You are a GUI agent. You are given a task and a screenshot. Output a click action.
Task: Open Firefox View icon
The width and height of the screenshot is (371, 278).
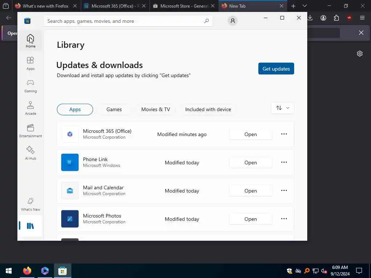click(x=6, y=6)
